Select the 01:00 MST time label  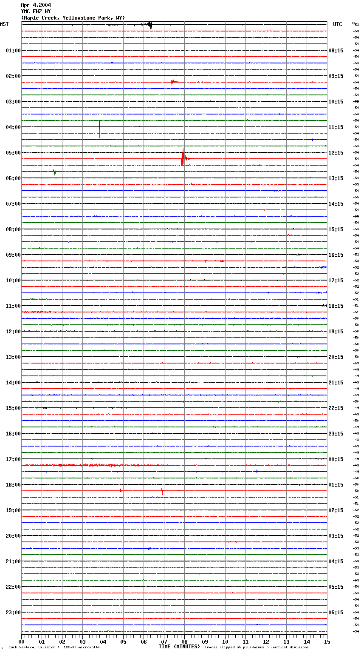(13, 51)
